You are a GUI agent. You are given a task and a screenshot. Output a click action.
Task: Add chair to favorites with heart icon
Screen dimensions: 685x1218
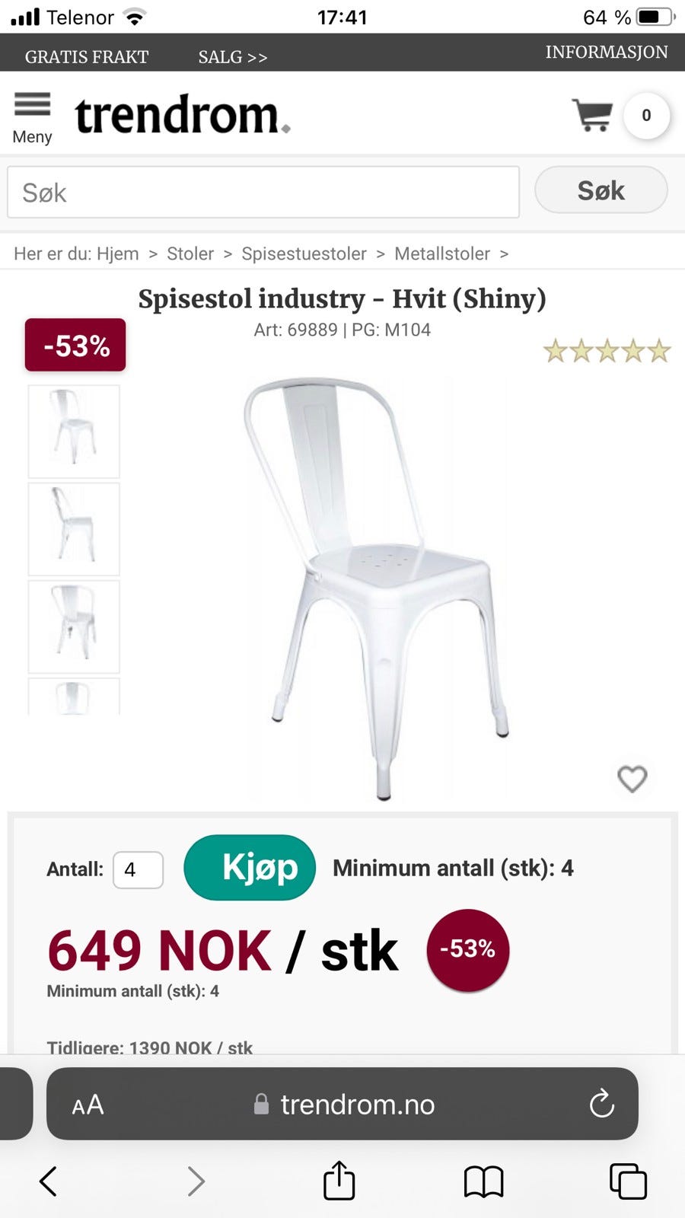pyautogui.click(x=632, y=779)
